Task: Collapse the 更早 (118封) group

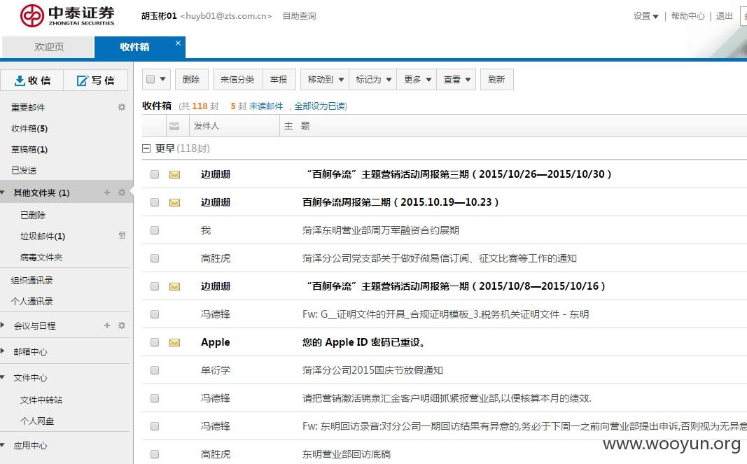Action: pos(146,148)
